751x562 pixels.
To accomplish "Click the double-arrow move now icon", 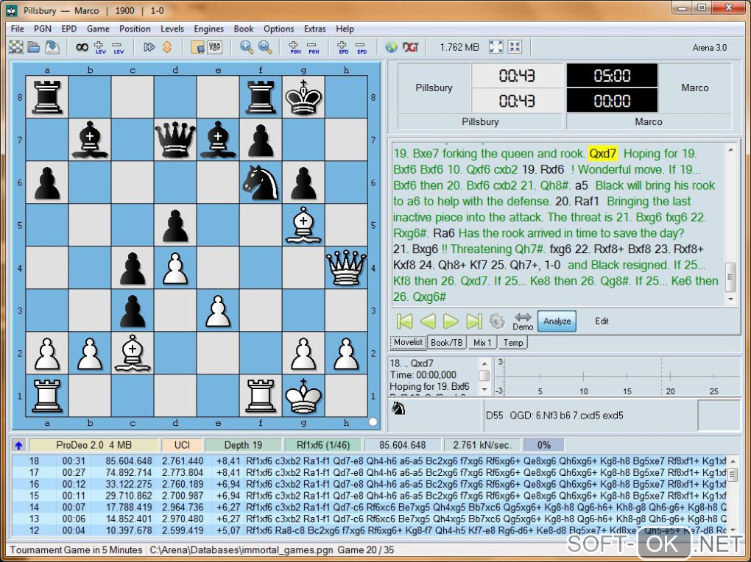I will [149, 47].
